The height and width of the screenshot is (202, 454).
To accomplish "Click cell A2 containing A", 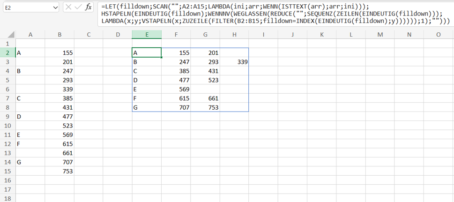I will (30, 53).
